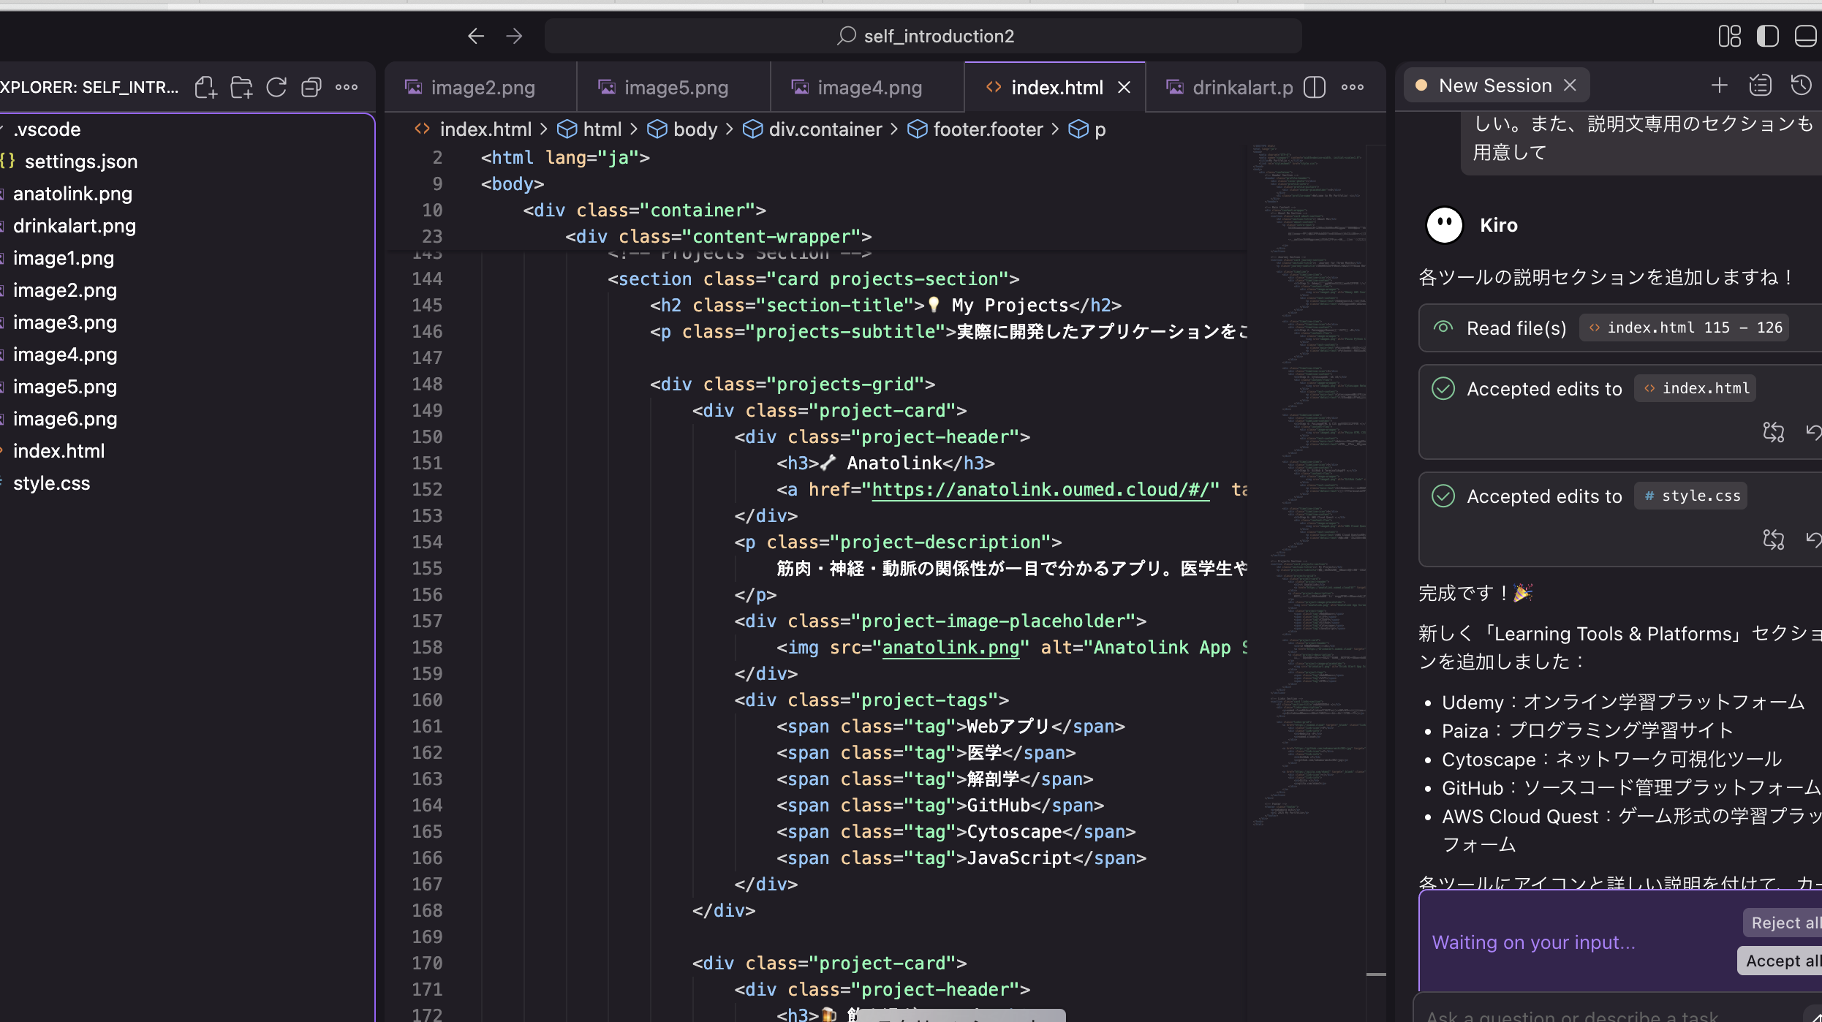Image resolution: width=1822 pixels, height=1022 pixels.
Task: Go back with the left arrow
Action: pos(476,36)
